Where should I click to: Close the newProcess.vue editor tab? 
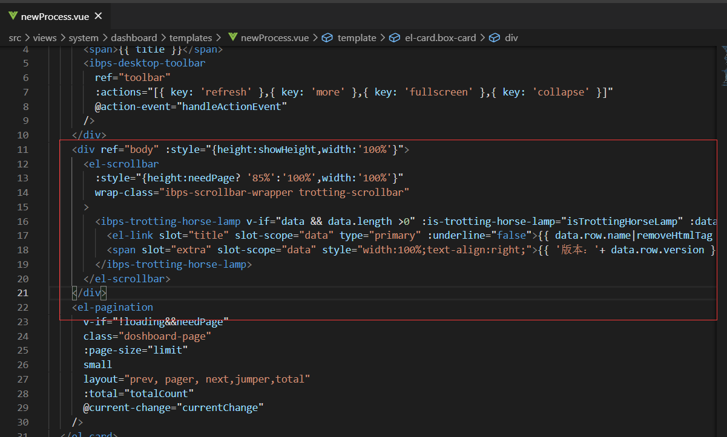coord(99,16)
